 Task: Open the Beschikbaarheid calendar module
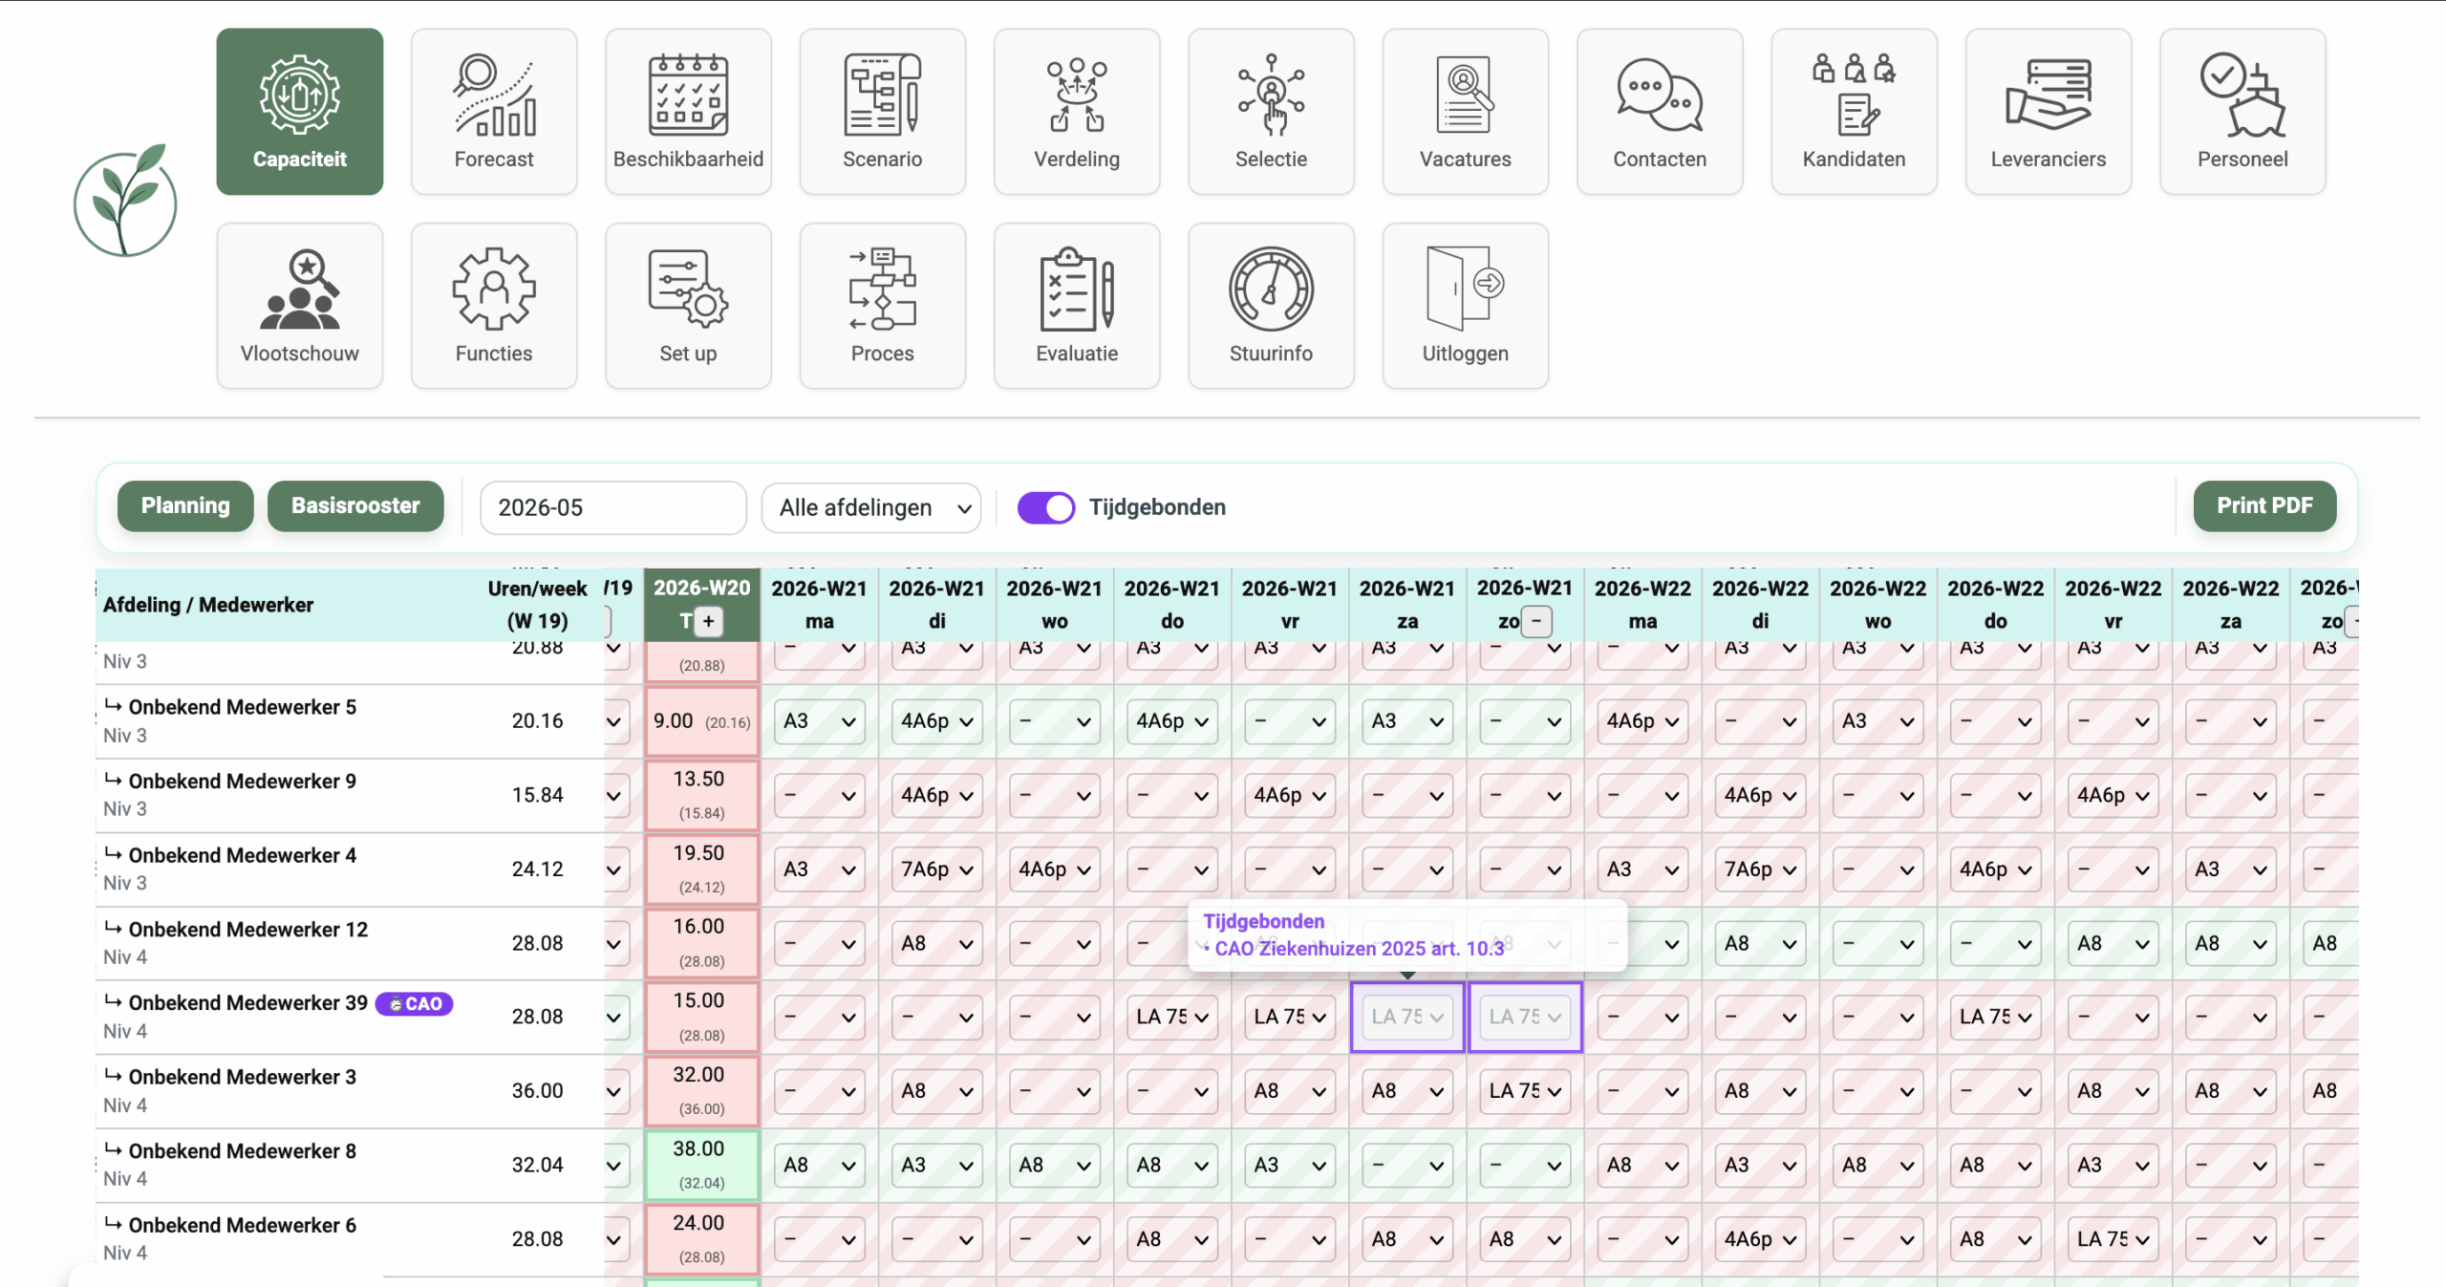pyautogui.click(x=688, y=112)
